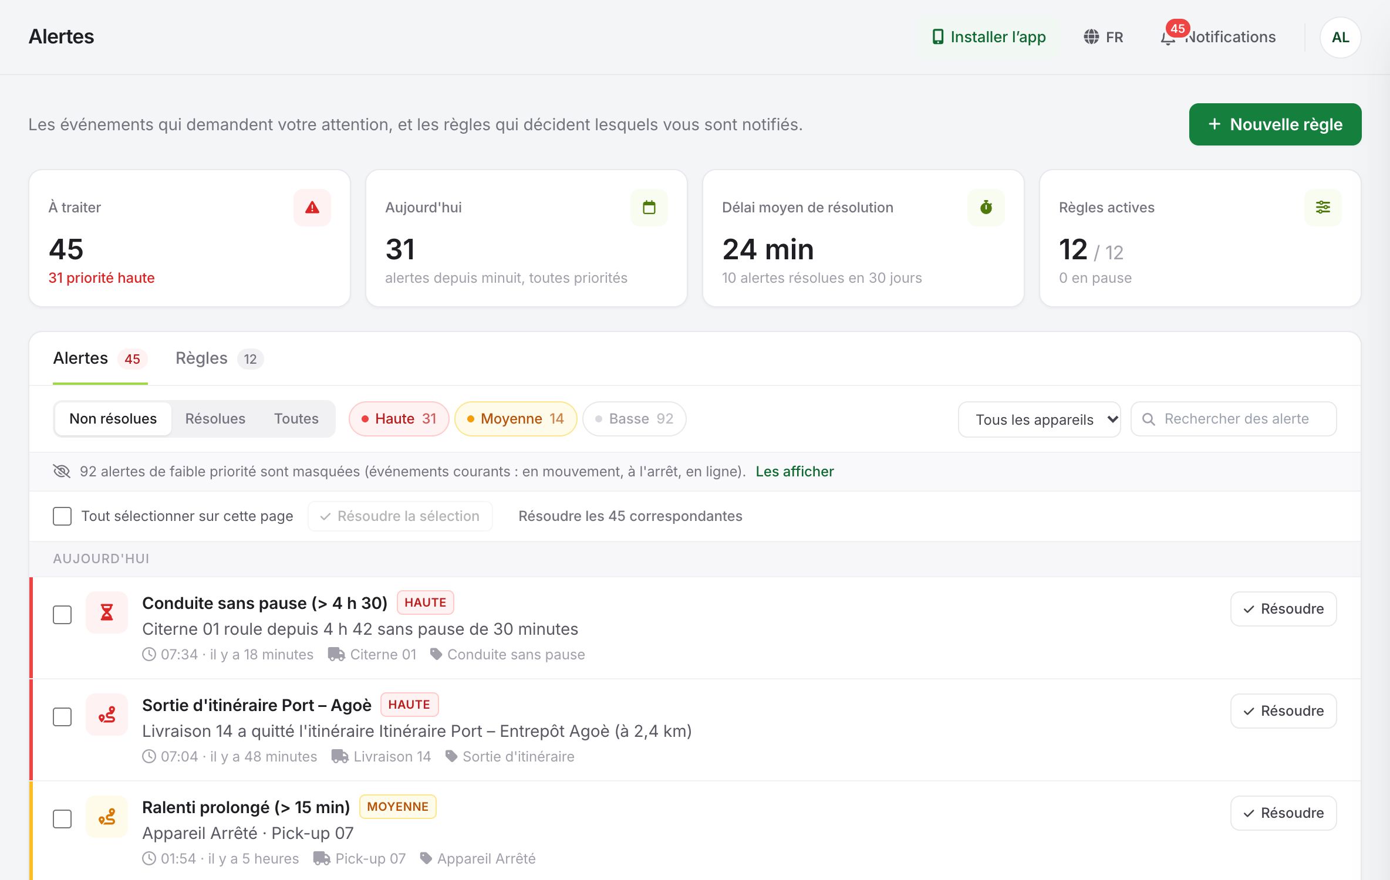This screenshot has height=880, width=1390.
Task: Click the tag icon beside Conduite sans pause
Action: (436, 654)
